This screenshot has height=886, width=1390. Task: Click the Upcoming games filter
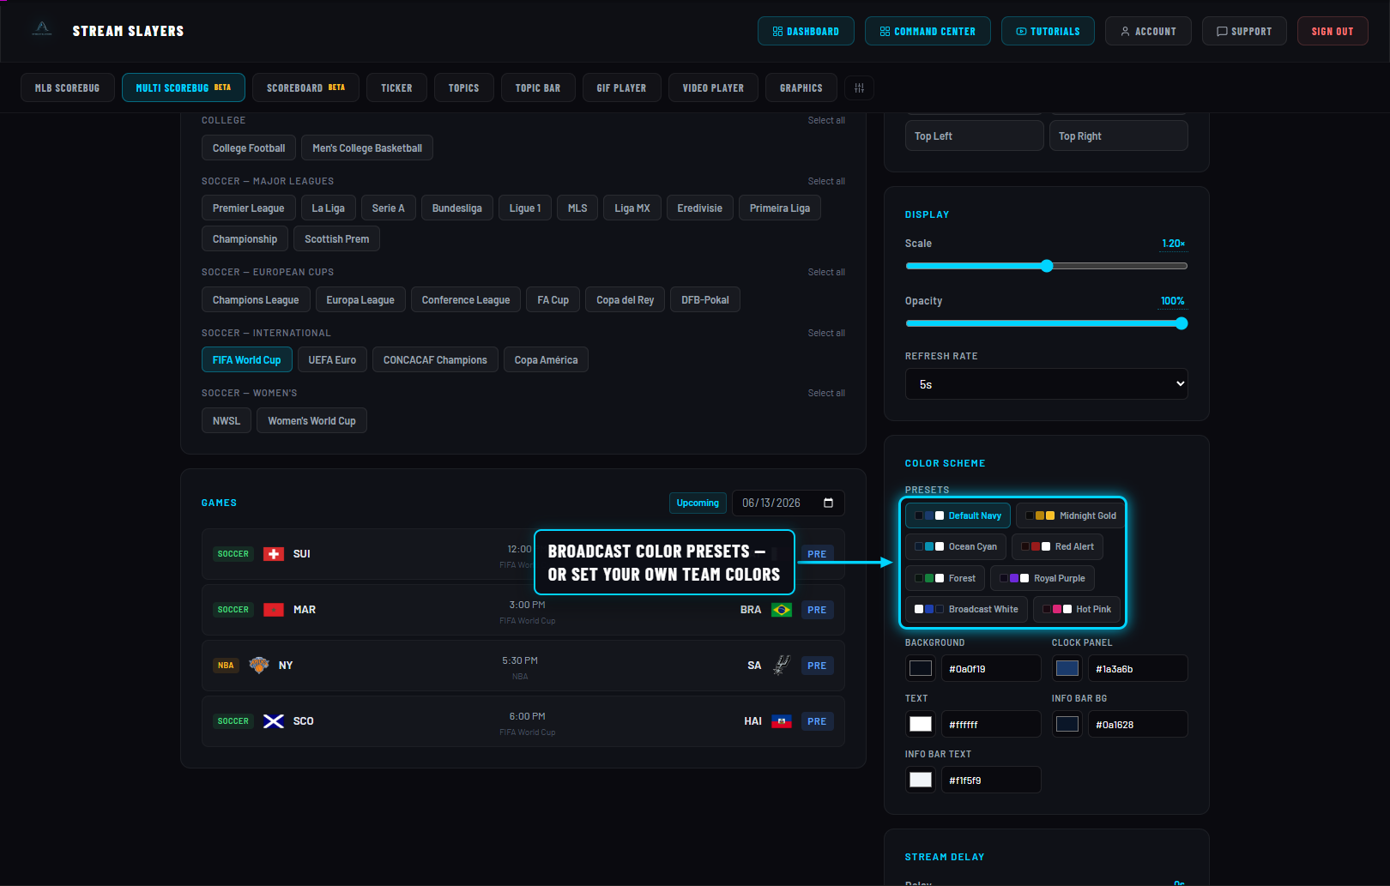tap(698, 503)
